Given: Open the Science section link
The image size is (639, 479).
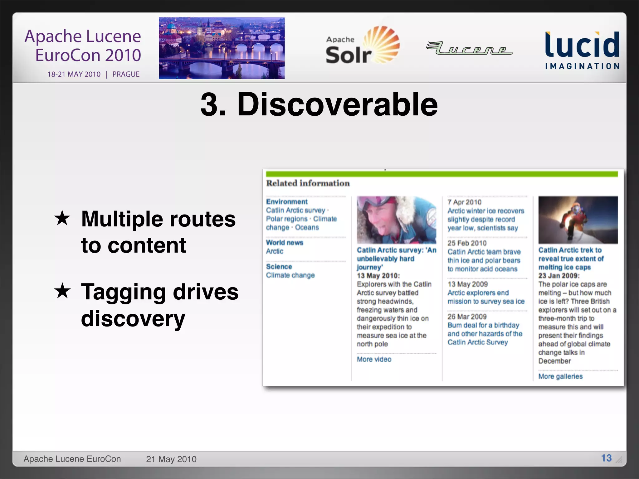Looking at the screenshot, I should point(279,267).
